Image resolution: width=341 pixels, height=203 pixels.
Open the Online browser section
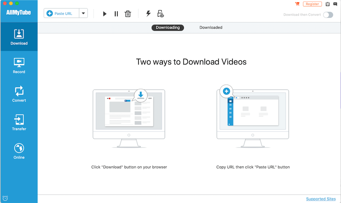(x=19, y=151)
